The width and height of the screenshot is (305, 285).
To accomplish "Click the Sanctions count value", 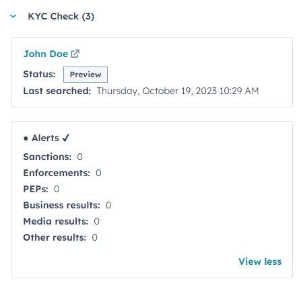I will pyautogui.click(x=79, y=157).
